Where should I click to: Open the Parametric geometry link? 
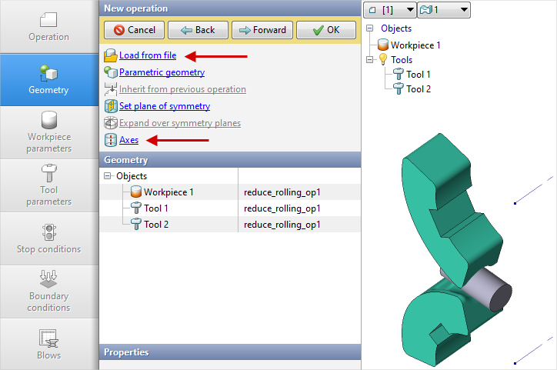click(162, 72)
